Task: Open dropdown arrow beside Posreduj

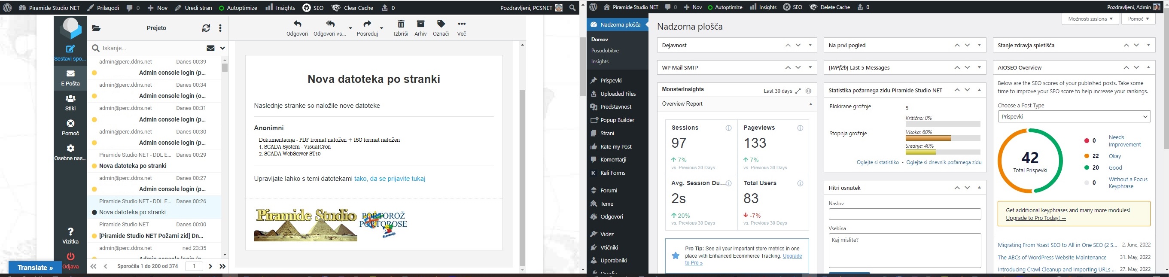Action: point(382,28)
